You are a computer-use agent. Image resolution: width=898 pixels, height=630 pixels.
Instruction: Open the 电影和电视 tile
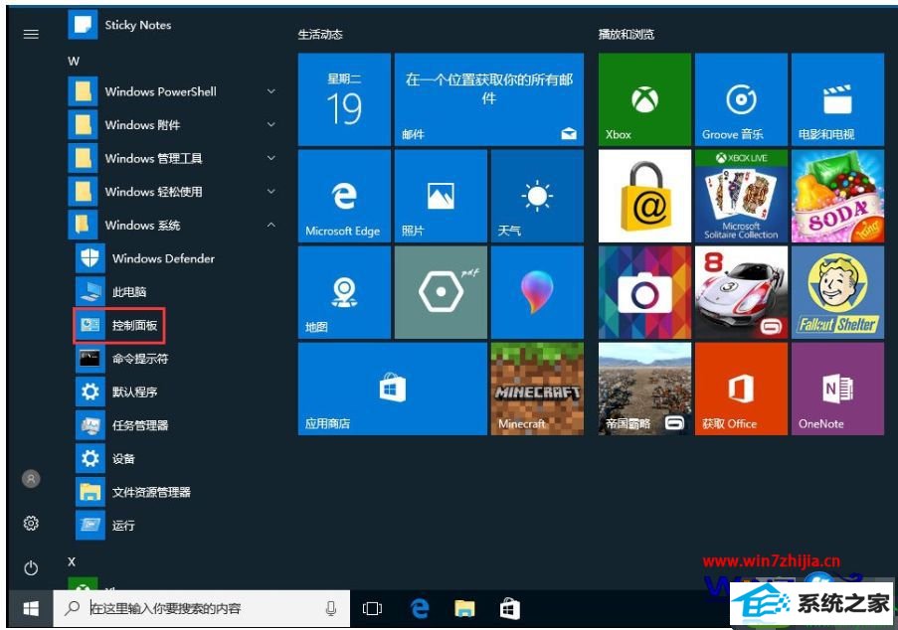(x=838, y=99)
